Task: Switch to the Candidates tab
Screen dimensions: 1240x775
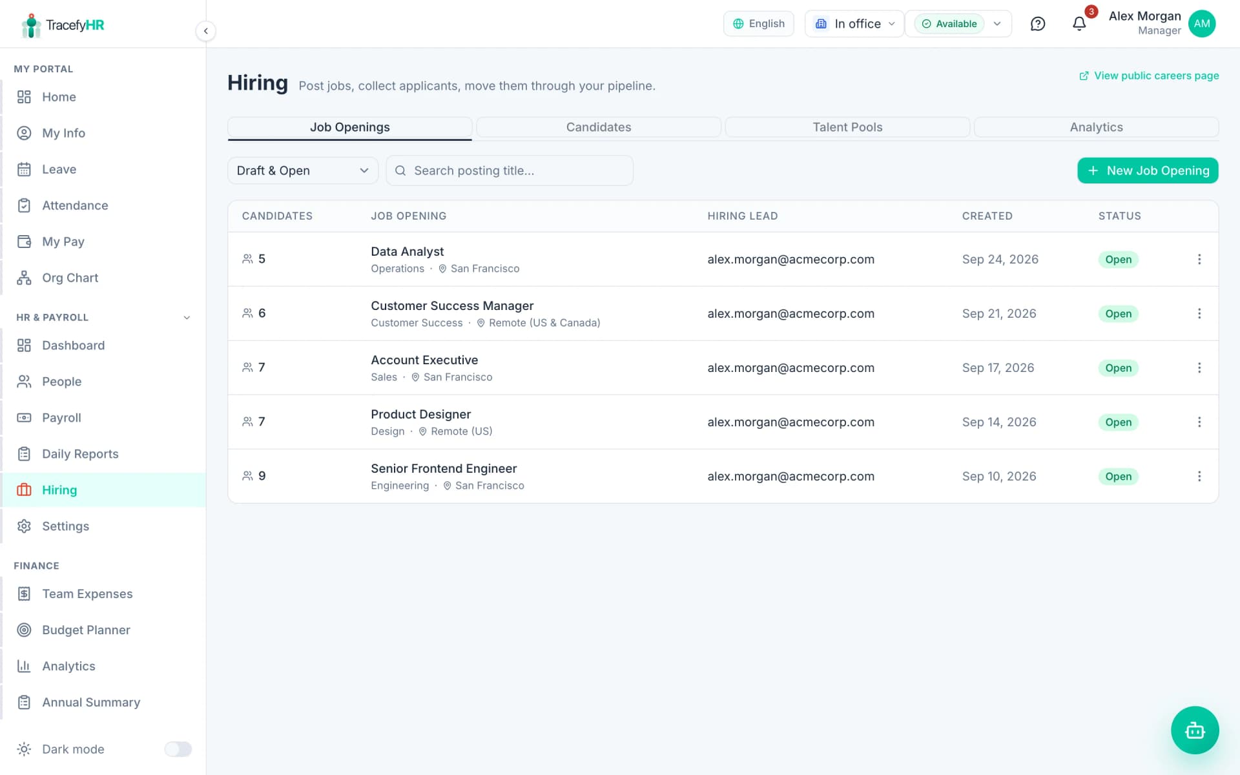Action: [599, 127]
